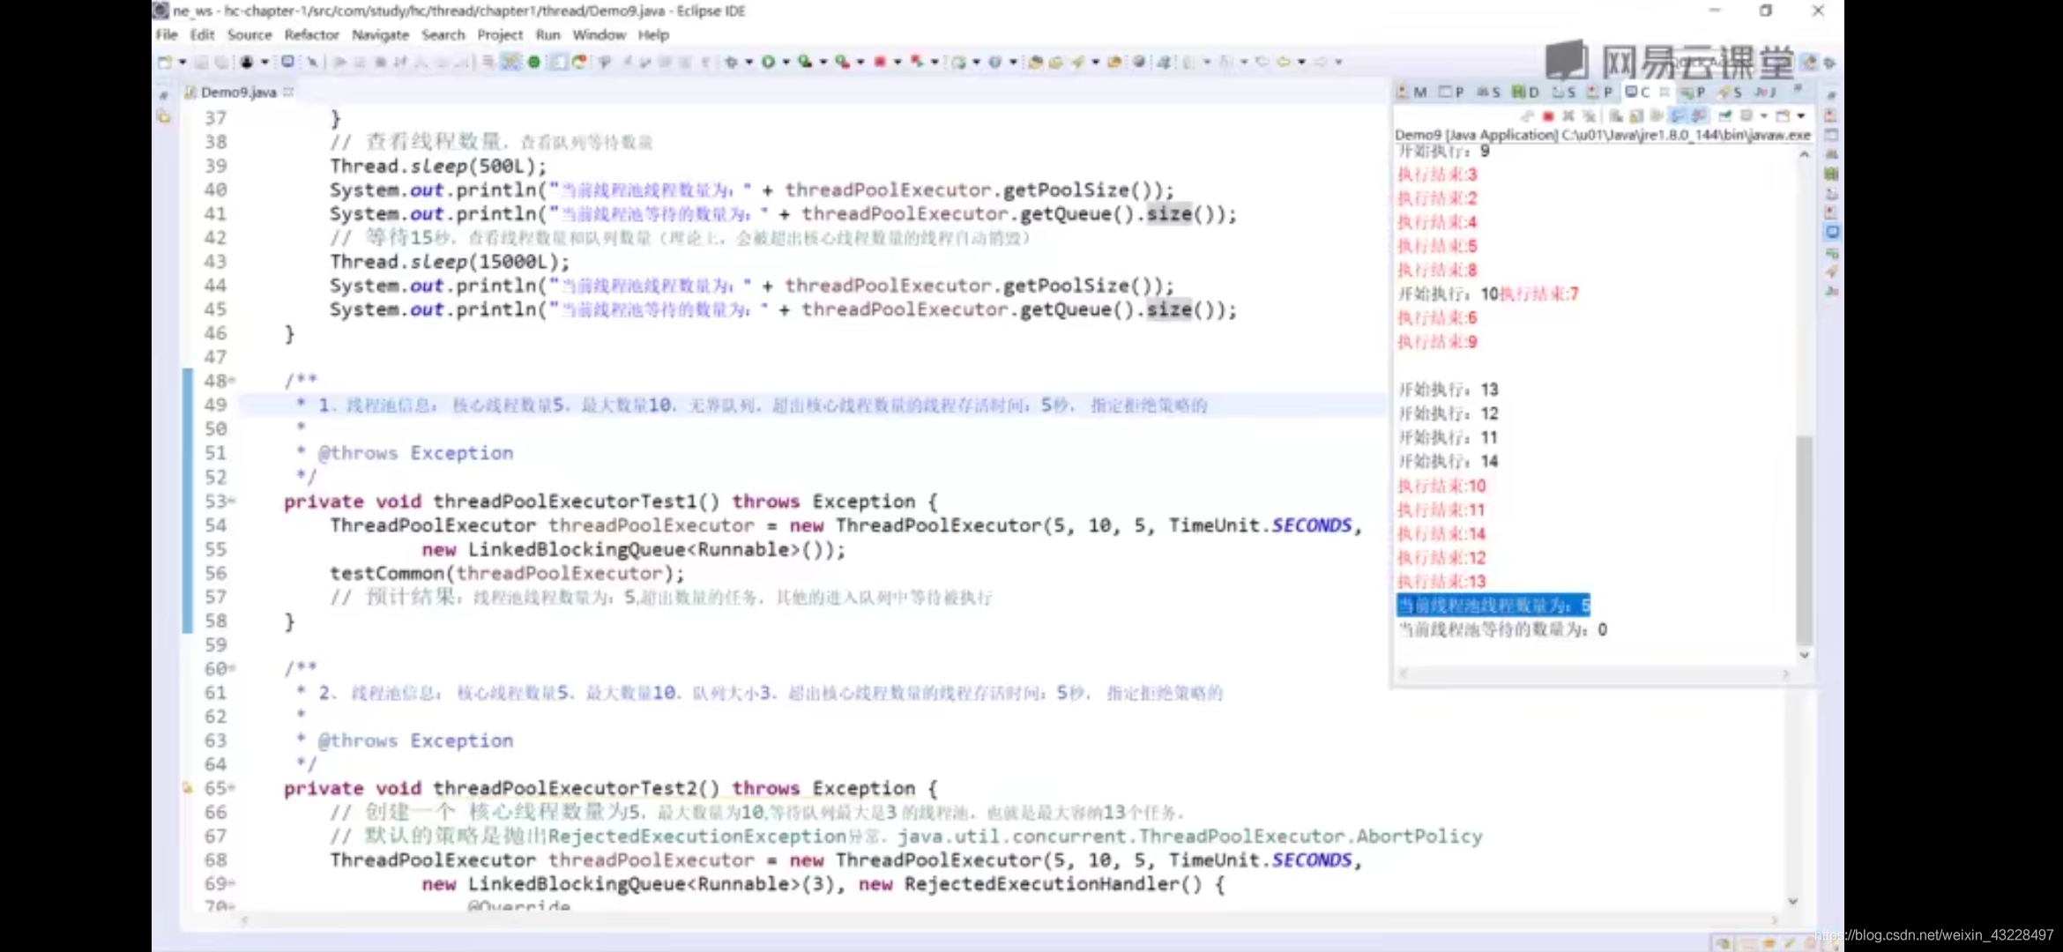2063x952 pixels.
Task: Open the Window menu
Action: (599, 34)
